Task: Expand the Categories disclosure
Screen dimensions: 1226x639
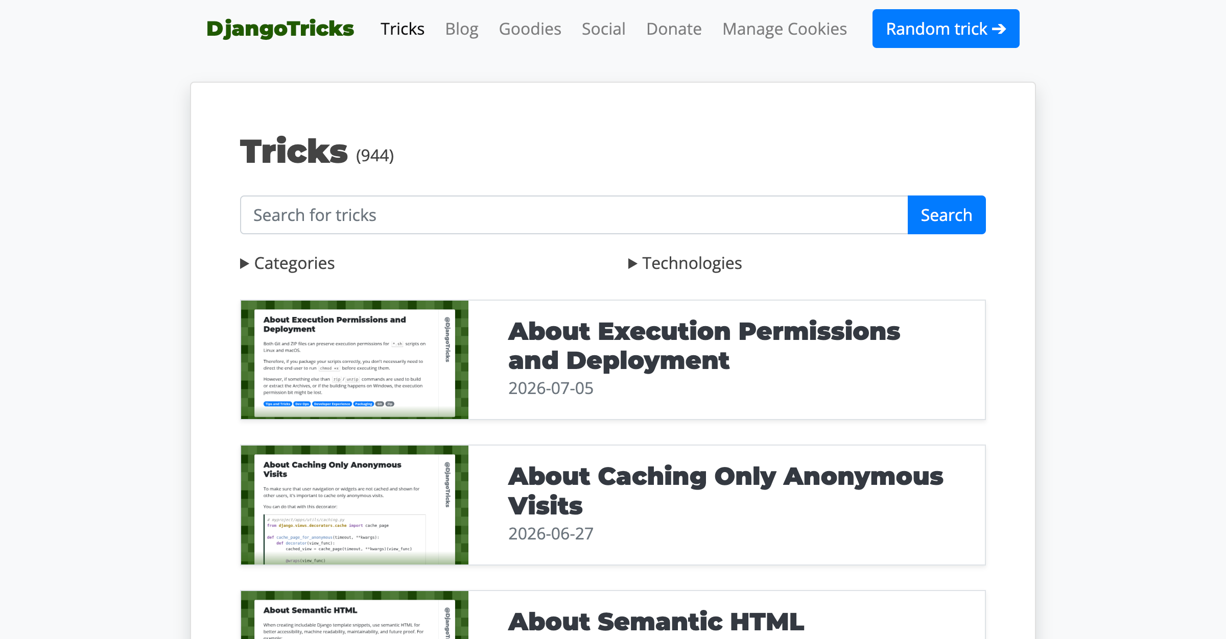Action: point(288,263)
